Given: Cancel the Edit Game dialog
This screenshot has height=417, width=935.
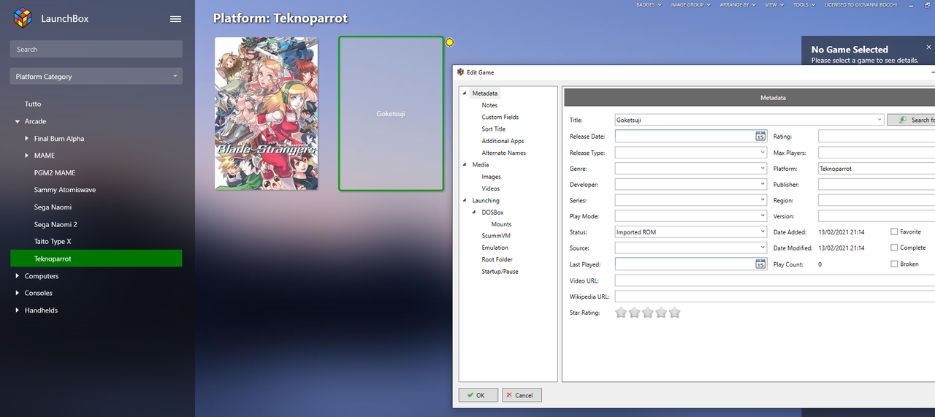Looking at the screenshot, I should (522, 395).
